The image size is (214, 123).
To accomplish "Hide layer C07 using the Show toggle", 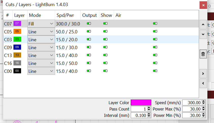I will (105, 24).
